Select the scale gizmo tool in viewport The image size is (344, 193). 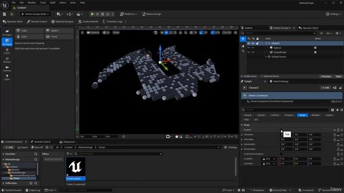point(175,32)
